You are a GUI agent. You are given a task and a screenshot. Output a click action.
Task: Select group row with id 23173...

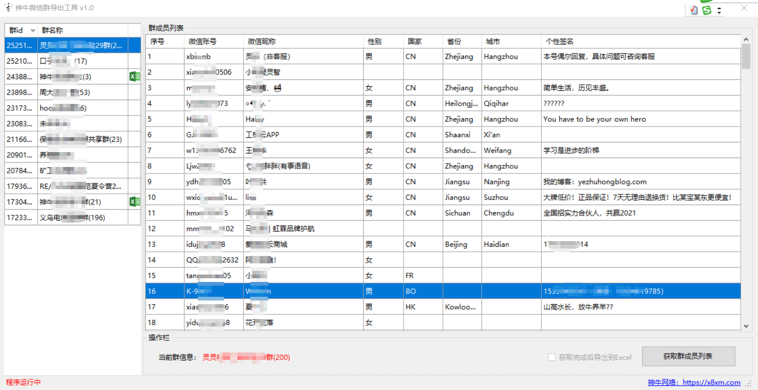(73, 108)
